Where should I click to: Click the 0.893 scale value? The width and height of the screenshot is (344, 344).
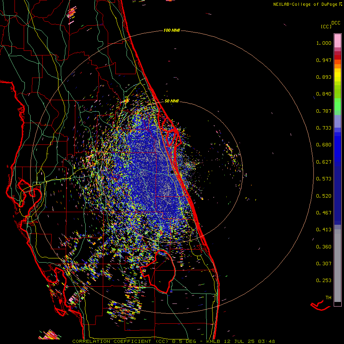[x=324, y=77]
